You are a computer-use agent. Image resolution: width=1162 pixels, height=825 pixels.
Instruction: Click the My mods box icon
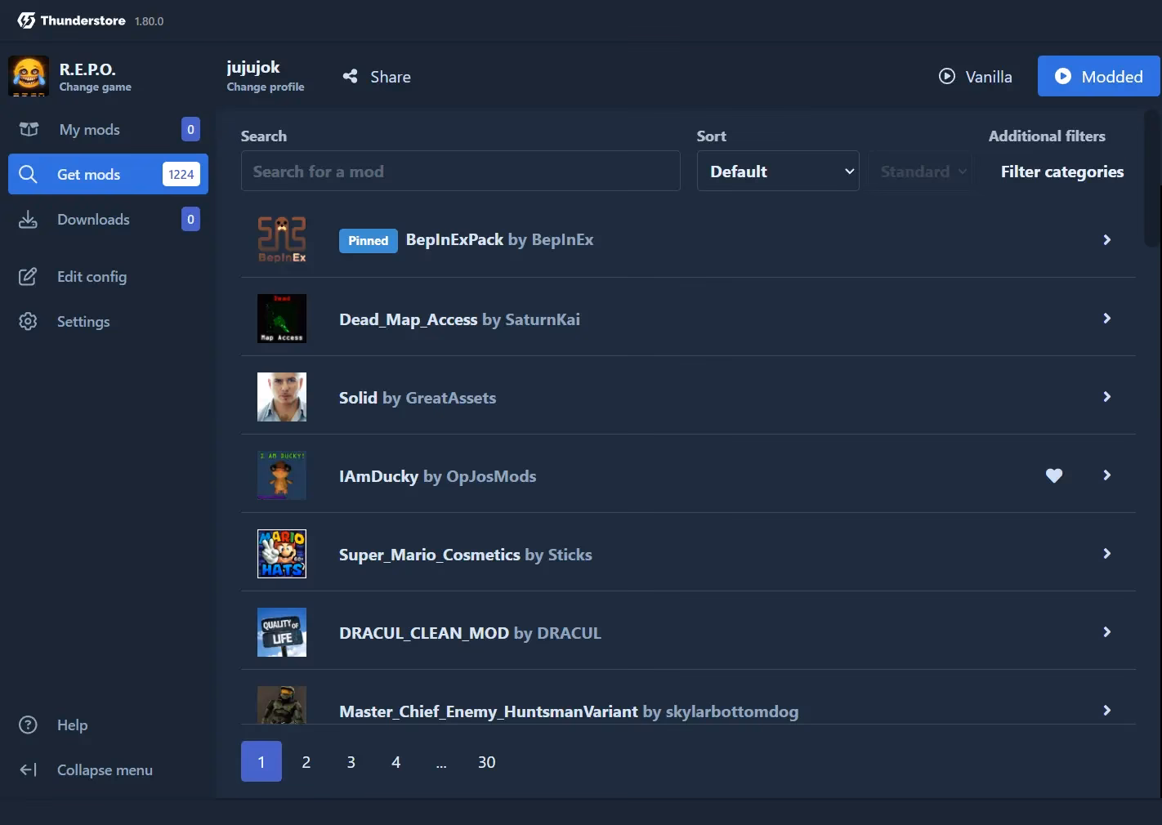(x=29, y=129)
